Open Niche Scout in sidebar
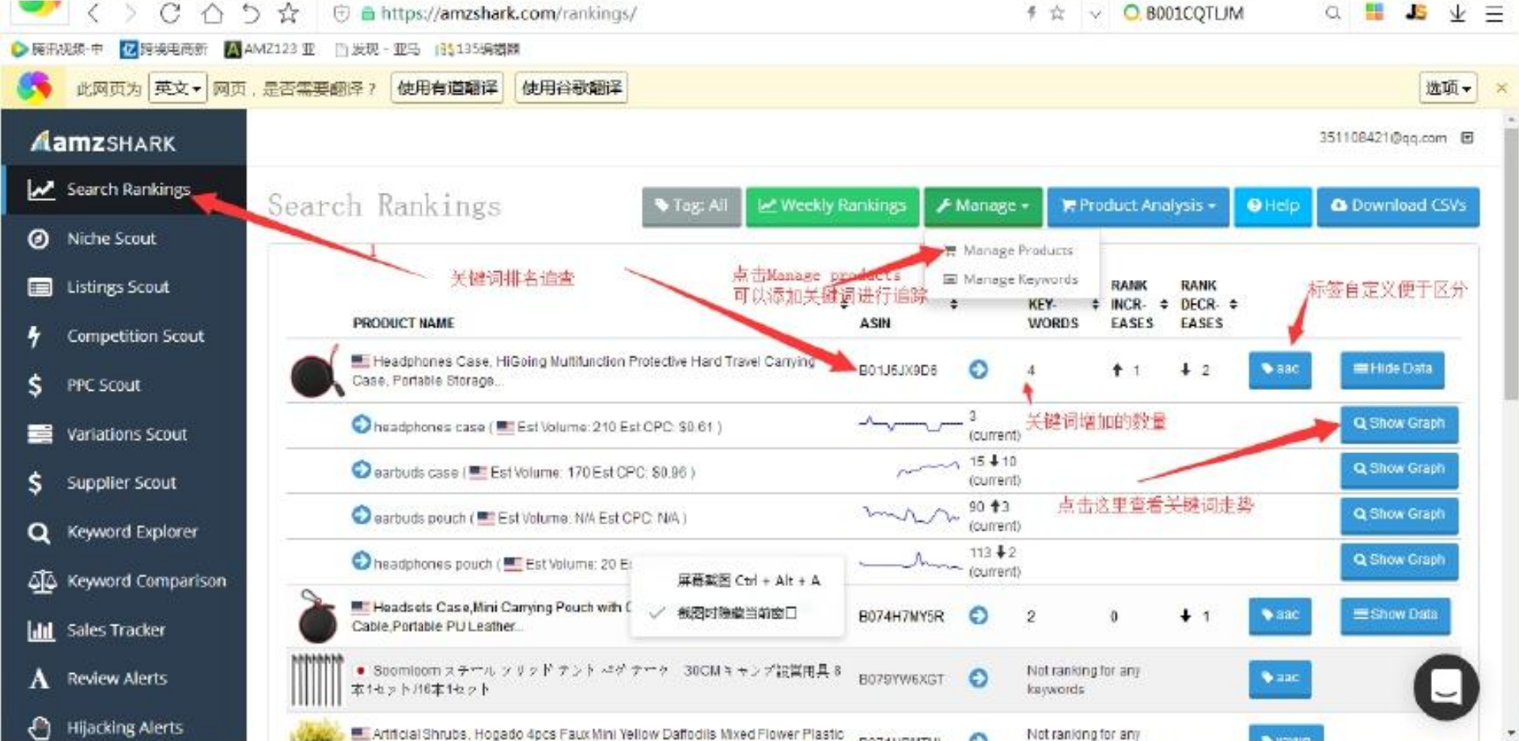 coord(111,239)
